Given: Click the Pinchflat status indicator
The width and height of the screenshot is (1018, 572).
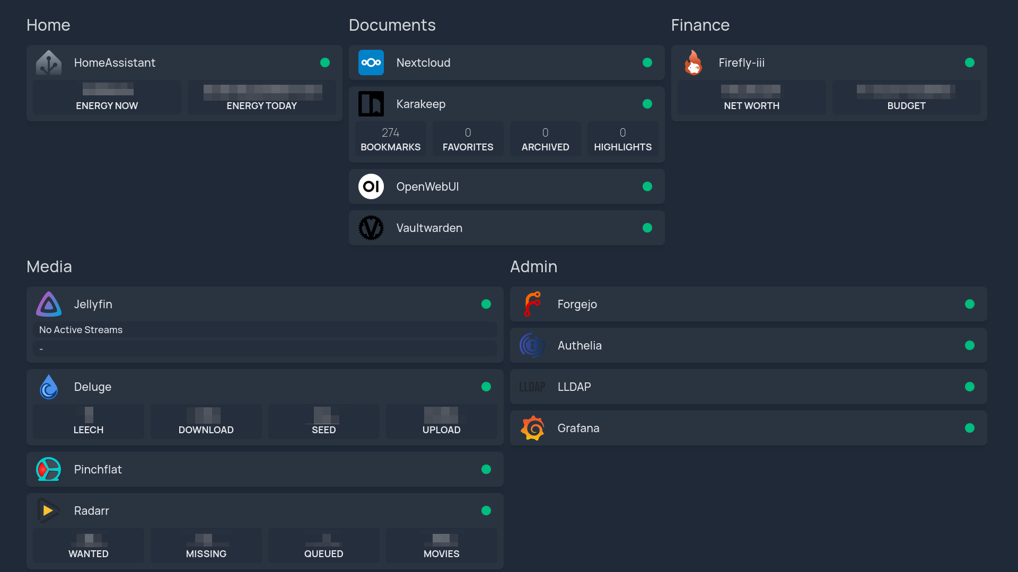Looking at the screenshot, I should 486,469.
